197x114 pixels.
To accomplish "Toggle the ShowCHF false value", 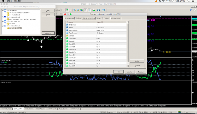I will pyautogui.click(x=111, y=55).
